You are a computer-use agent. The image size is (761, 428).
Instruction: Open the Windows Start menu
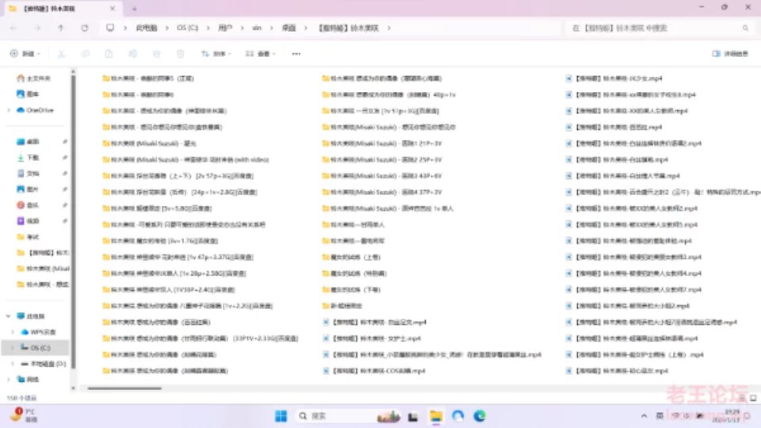click(281, 416)
